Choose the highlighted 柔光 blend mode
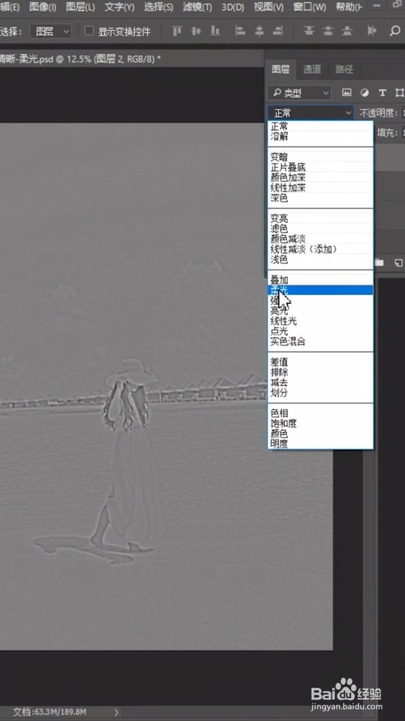 coord(319,290)
